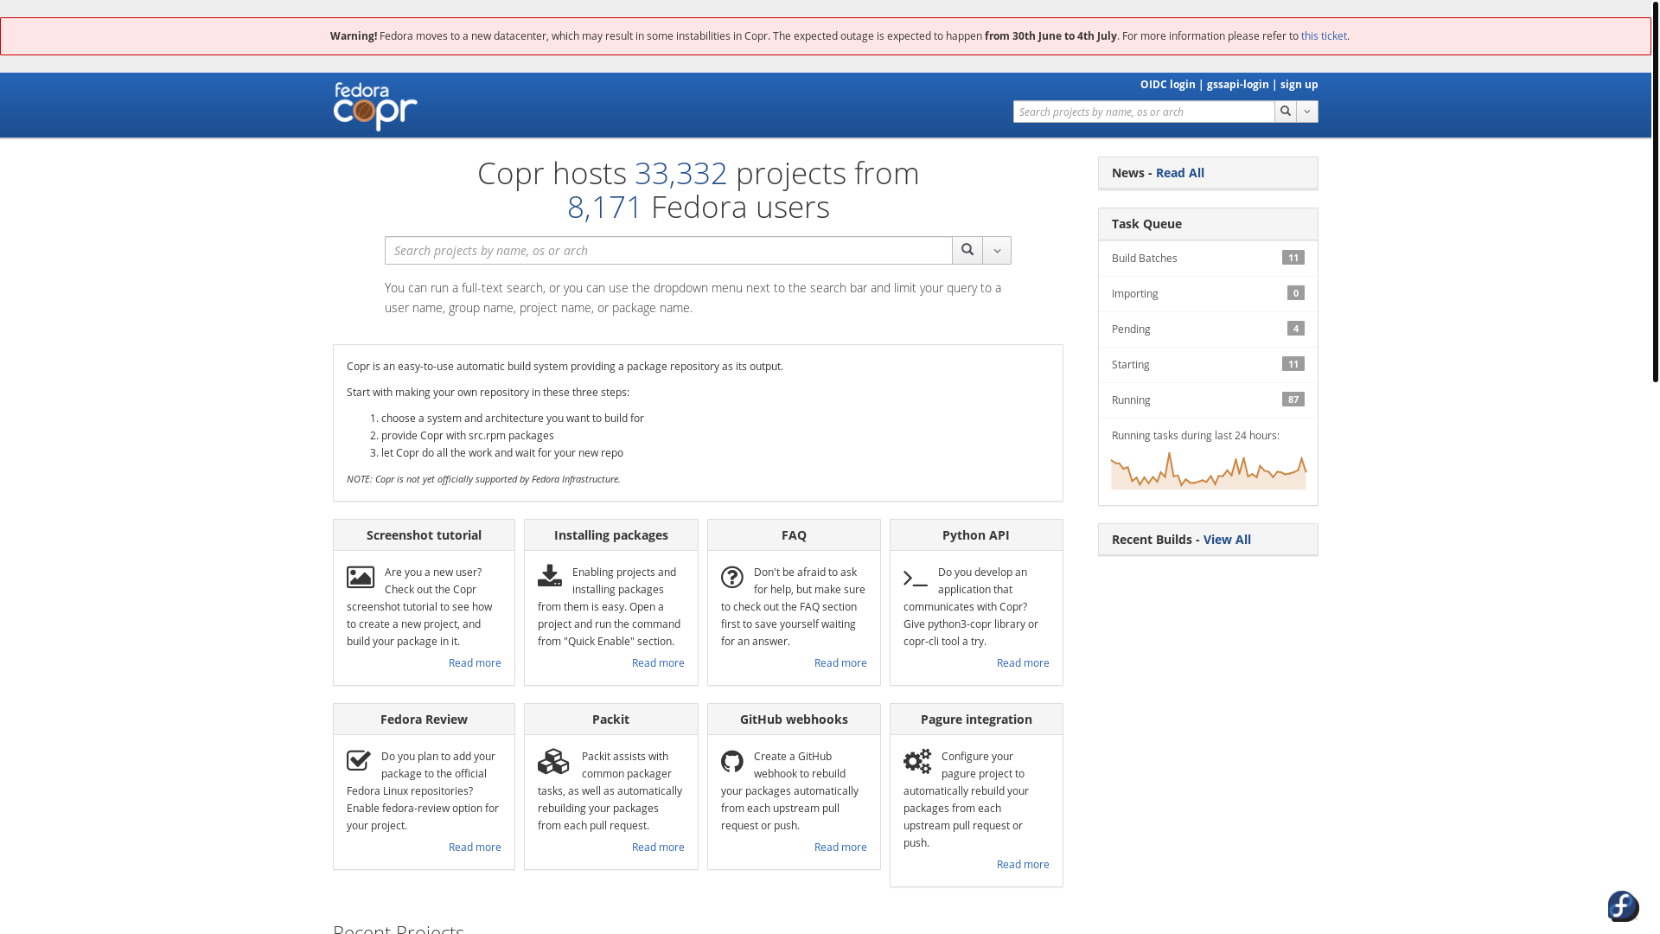Click the Screenshot tutorial picture icon
Screen dimensions: 1660x934
click(361, 577)
